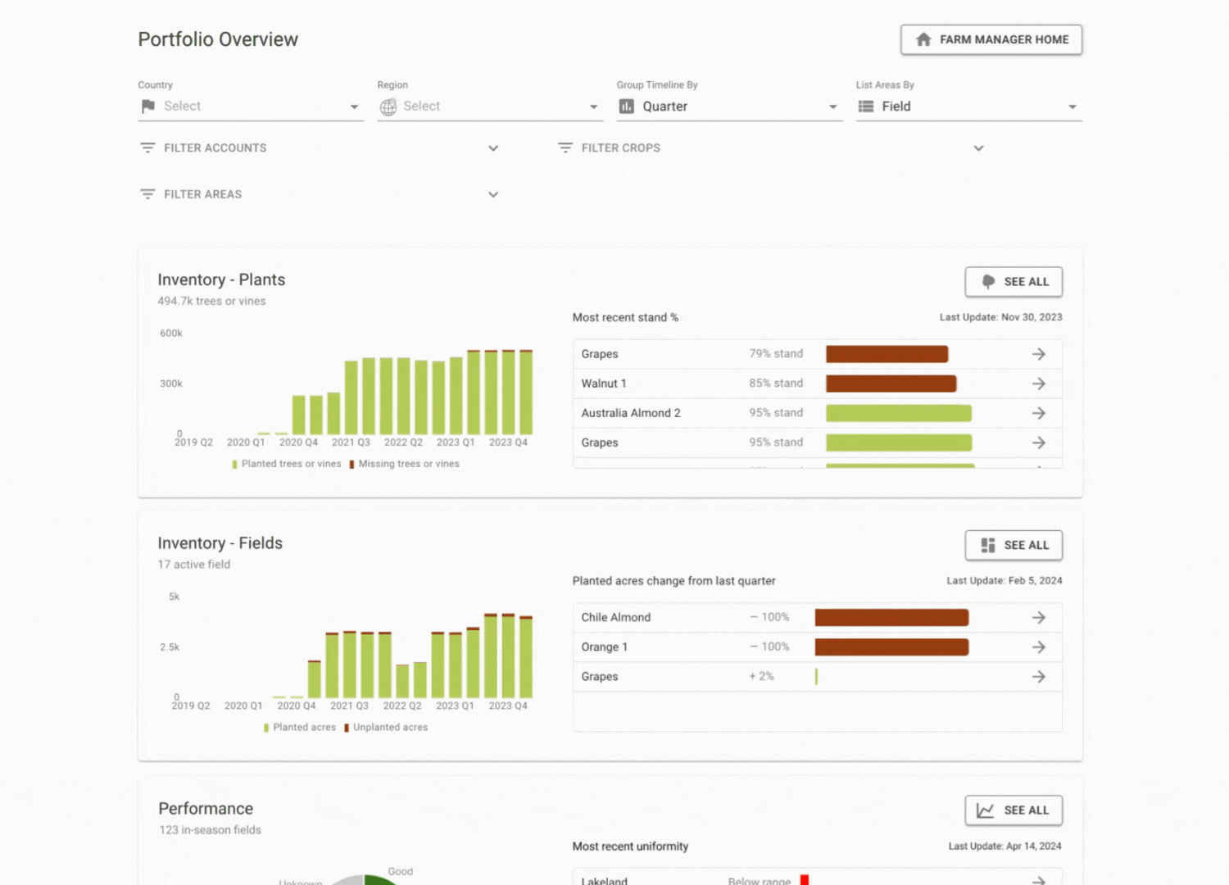This screenshot has height=885, width=1229.
Task: Click the home icon in Farm Manager Home
Action: tap(923, 39)
